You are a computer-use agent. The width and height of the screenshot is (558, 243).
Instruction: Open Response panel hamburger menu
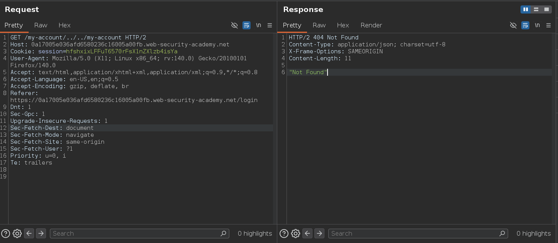pos(549,25)
